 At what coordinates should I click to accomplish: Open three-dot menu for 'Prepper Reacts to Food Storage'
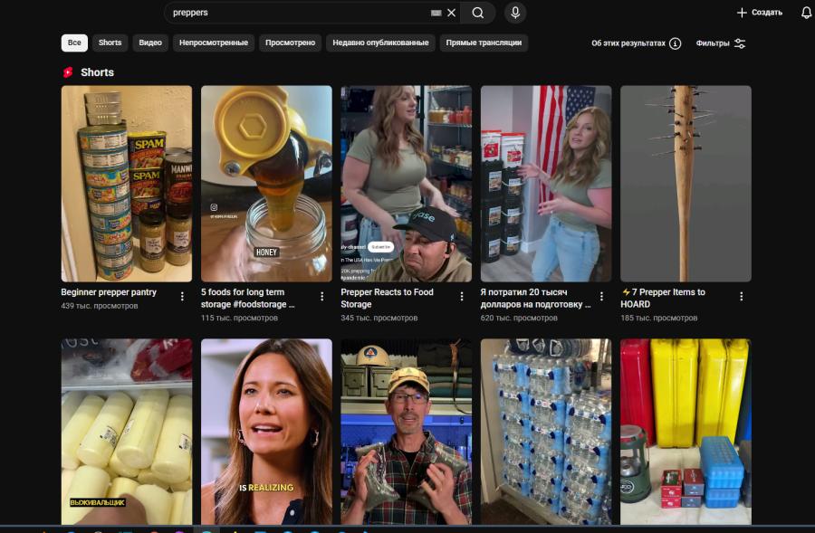462,296
